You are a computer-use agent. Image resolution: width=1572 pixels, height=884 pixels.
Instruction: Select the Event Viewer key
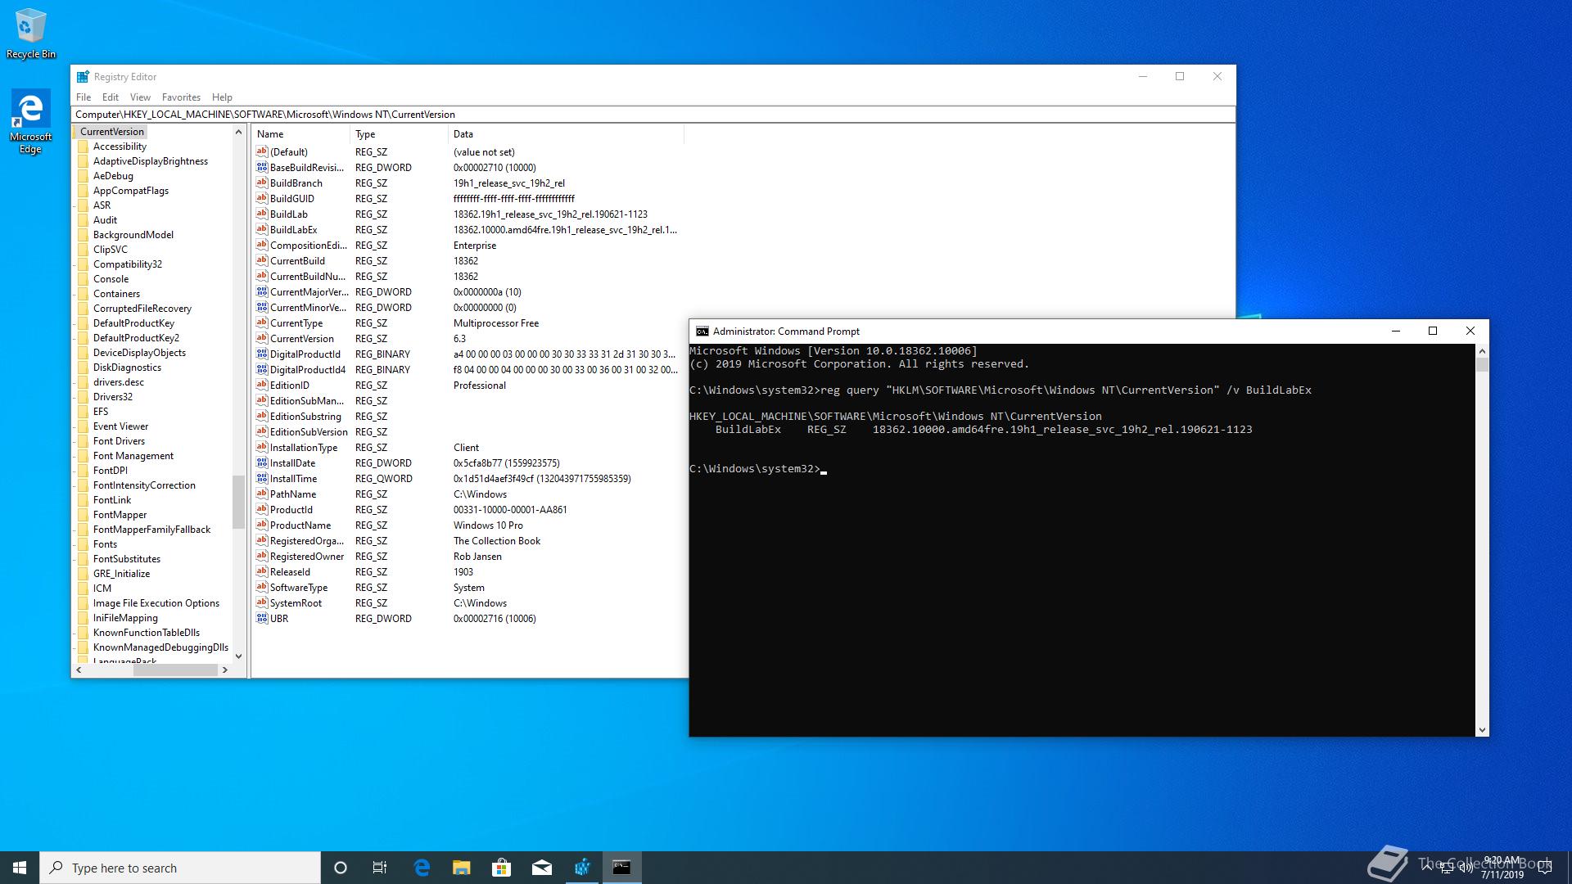(x=121, y=426)
